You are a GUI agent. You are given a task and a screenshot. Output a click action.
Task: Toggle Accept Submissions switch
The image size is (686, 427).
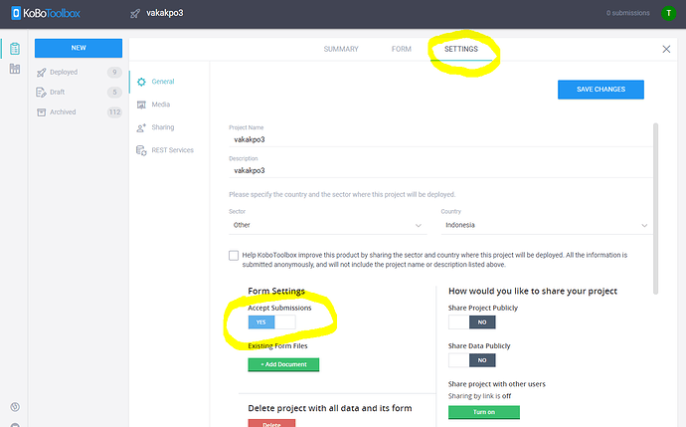click(271, 322)
